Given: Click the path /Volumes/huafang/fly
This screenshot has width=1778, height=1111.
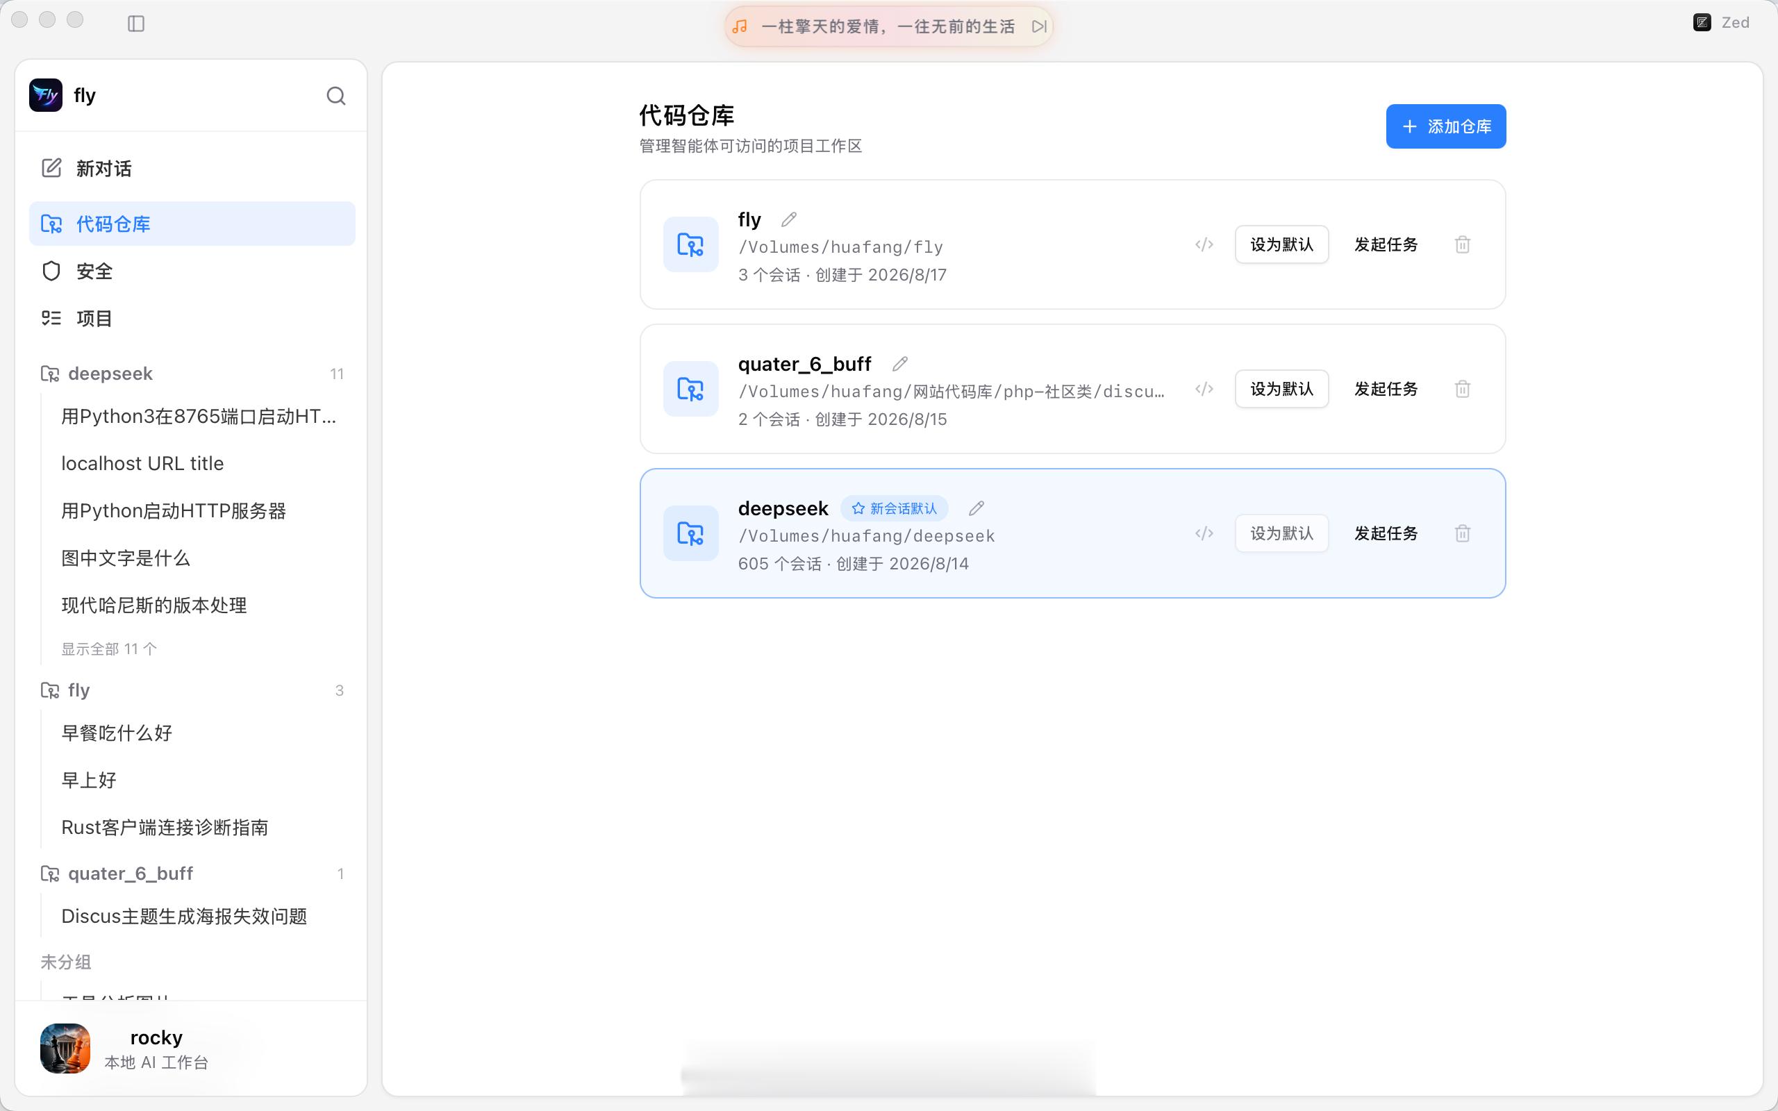Looking at the screenshot, I should pyautogui.click(x=840, y=247).
